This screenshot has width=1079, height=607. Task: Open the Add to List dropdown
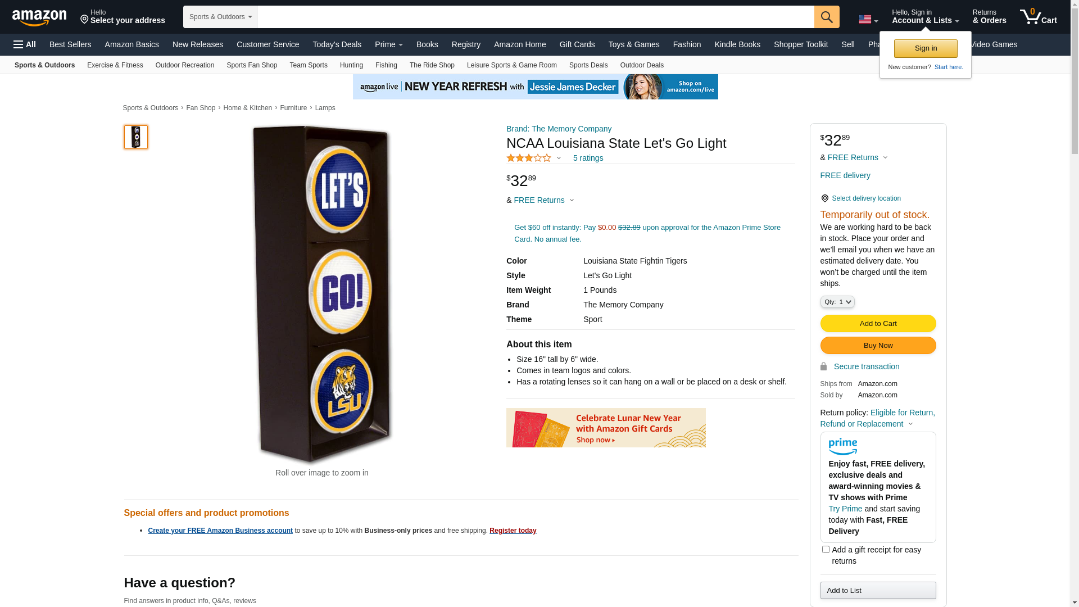[878, 590]
